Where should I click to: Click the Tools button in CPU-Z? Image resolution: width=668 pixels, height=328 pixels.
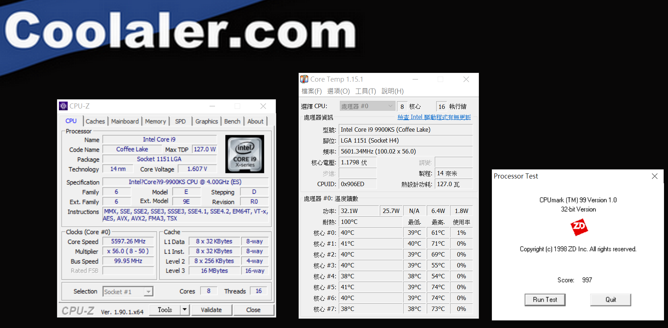tap(165, 309)
